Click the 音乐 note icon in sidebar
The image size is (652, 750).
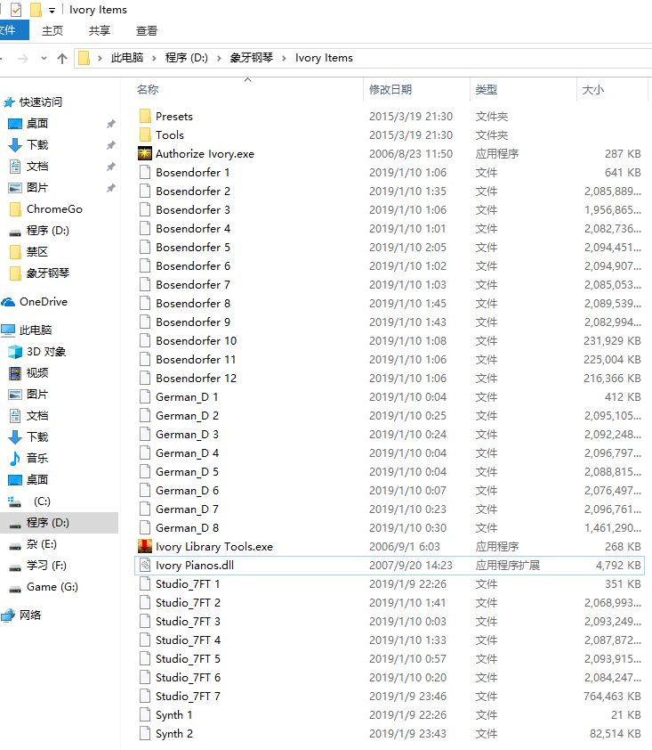coord(15,458)
